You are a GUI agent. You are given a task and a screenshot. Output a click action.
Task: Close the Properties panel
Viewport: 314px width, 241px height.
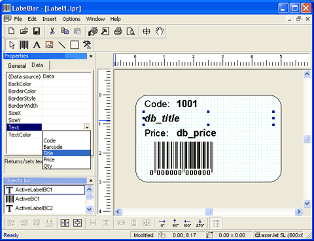click(x=91, y=56)
